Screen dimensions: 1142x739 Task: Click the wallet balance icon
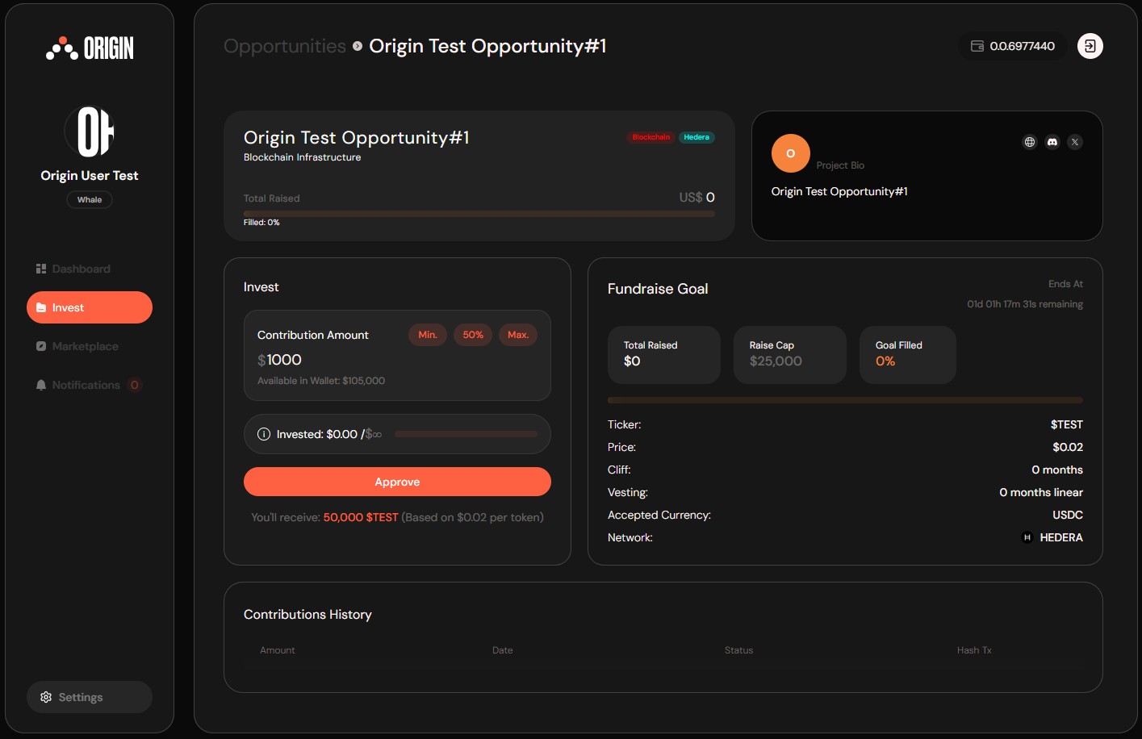point(977,46)
